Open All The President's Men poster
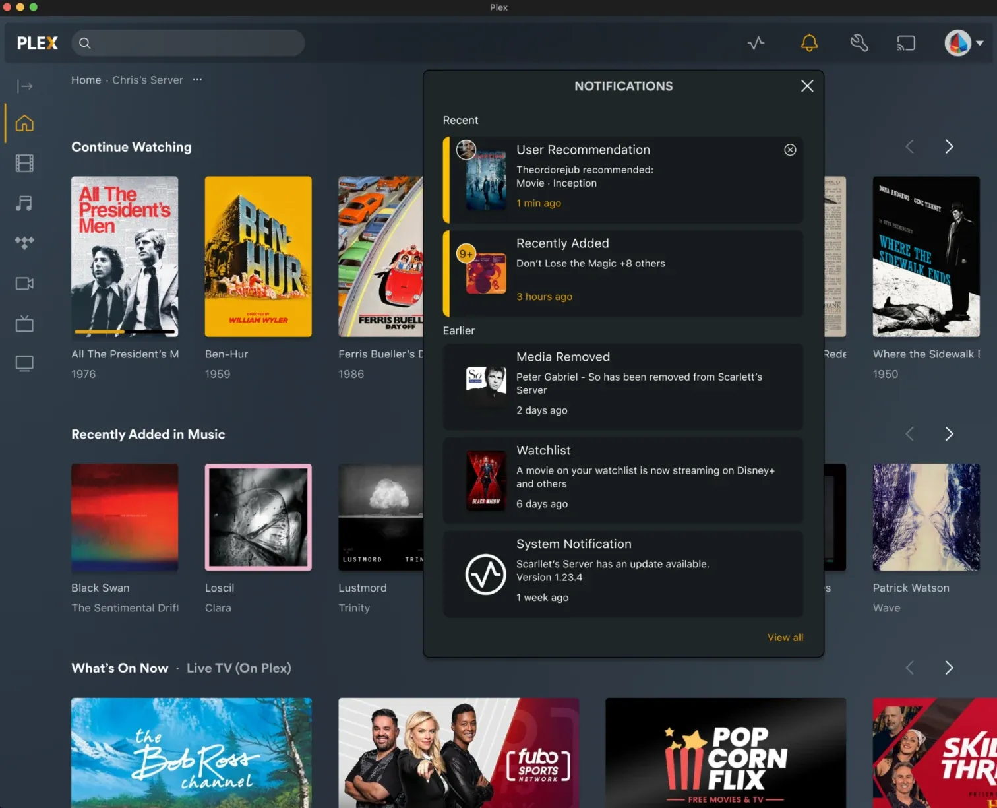 tap(125, 257)
